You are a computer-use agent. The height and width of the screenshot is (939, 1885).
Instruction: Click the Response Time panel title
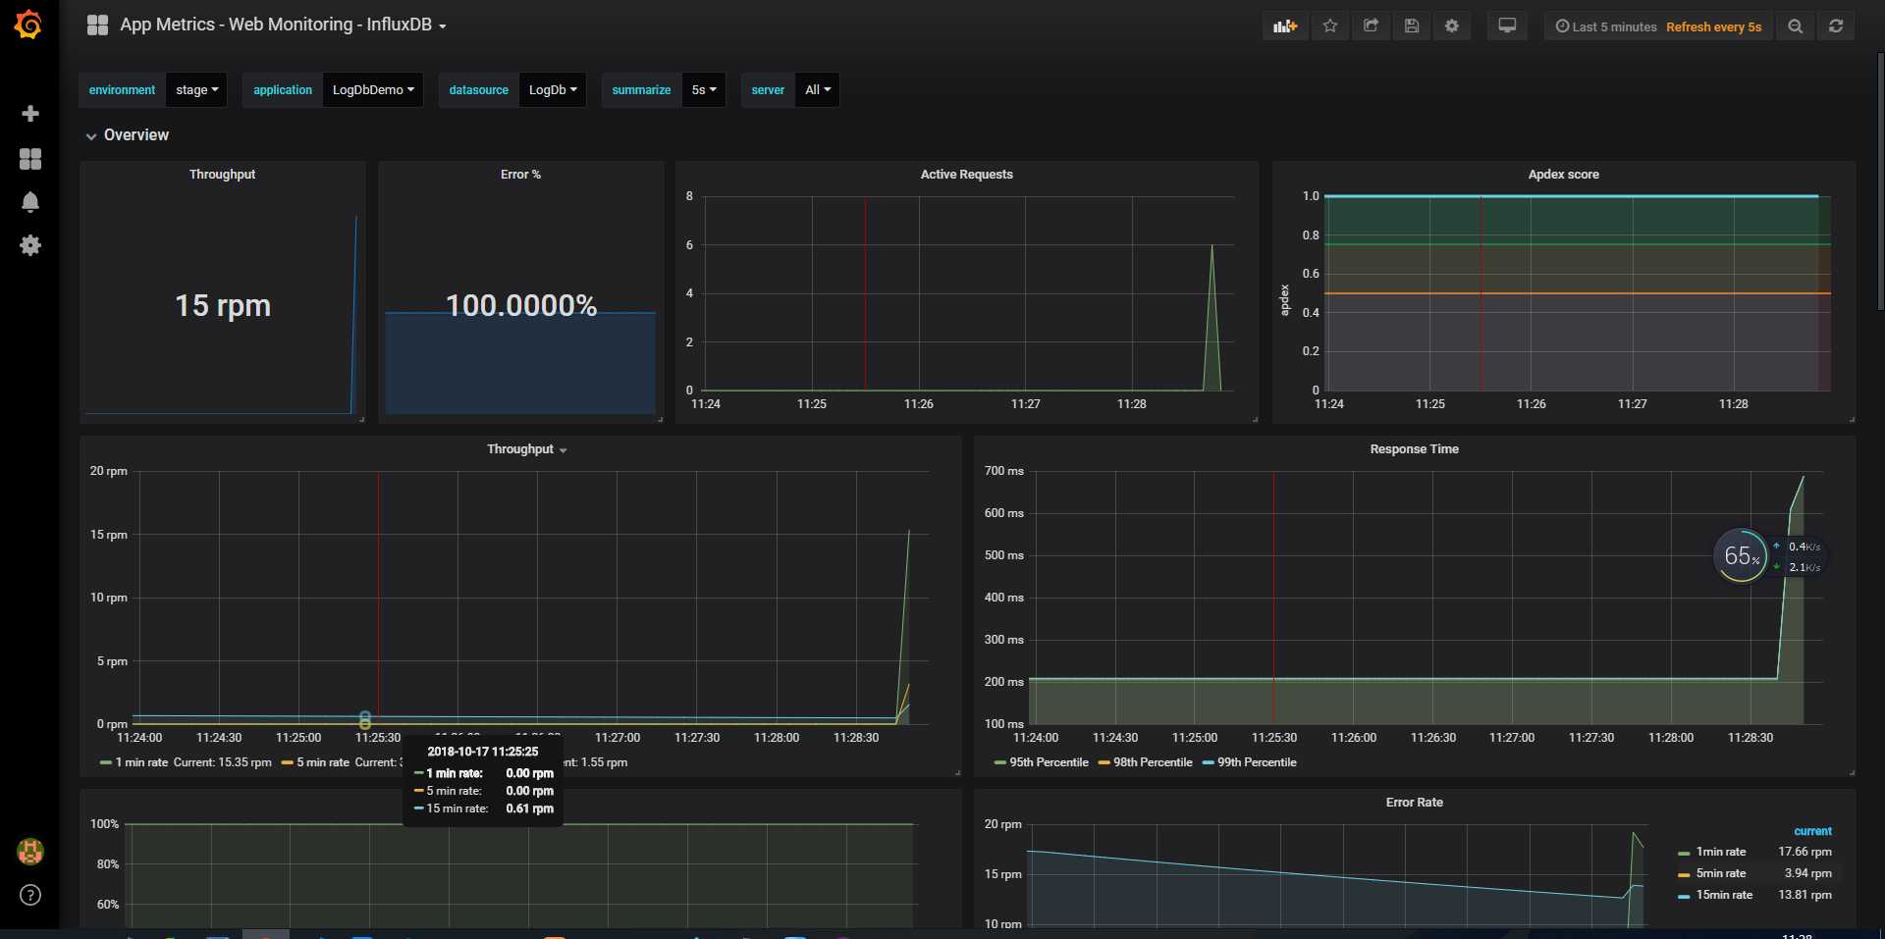pyautogui.click(x=1414, y=449)
